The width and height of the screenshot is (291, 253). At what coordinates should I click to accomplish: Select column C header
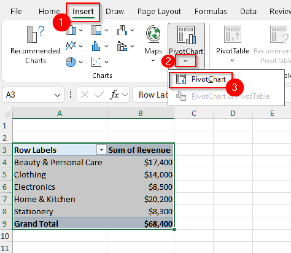pos(194,113)
